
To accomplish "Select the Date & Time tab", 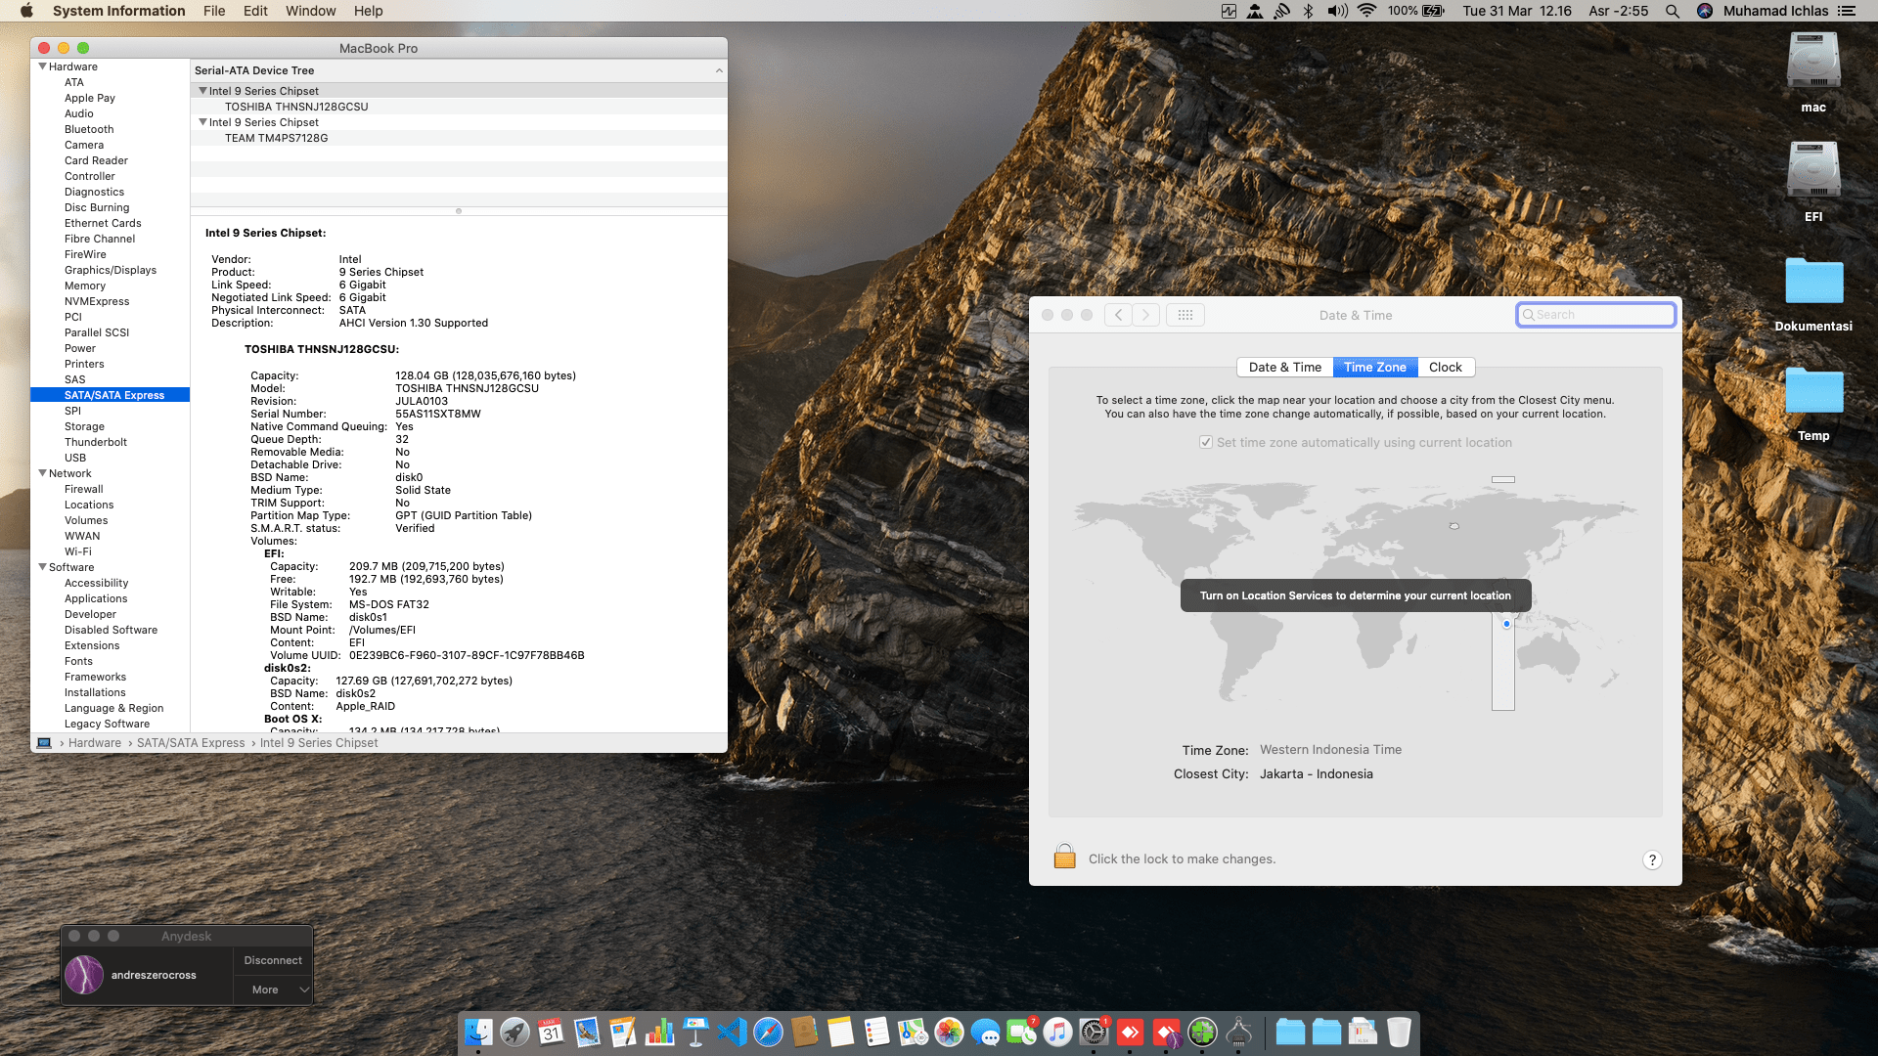I will [x=1284, y=368].
